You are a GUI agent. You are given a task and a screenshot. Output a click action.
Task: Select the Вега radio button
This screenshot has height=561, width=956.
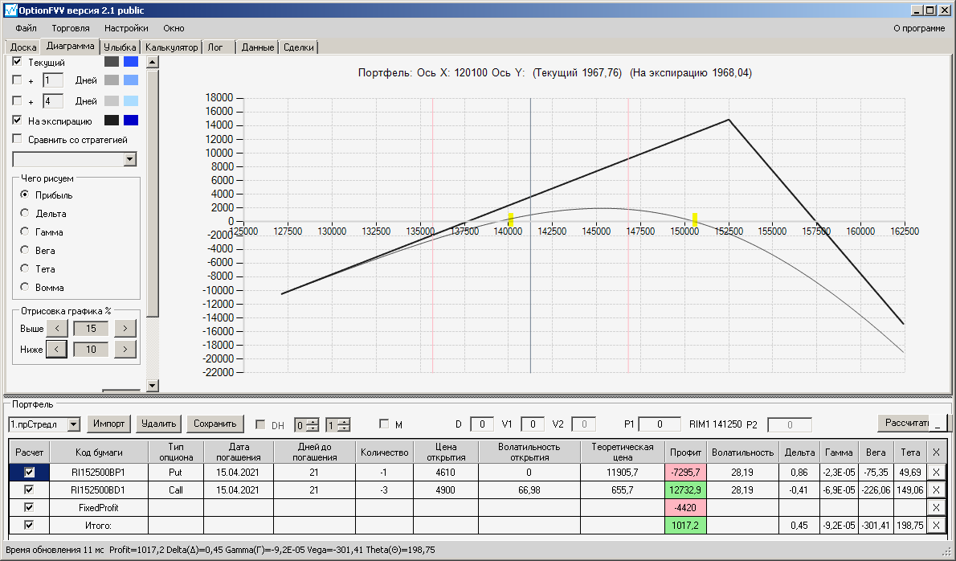coord(24,249)
